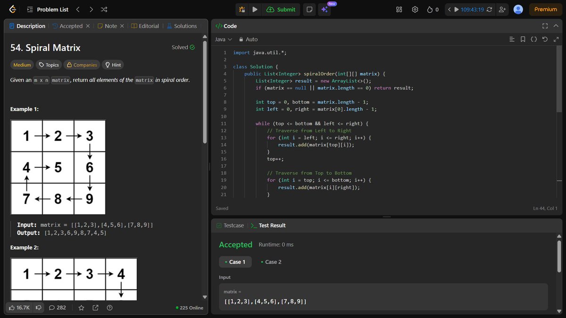The height and width of the screenshot is (318, 566).
Task: Open the settings gear icon
Action: click(415, 9)
